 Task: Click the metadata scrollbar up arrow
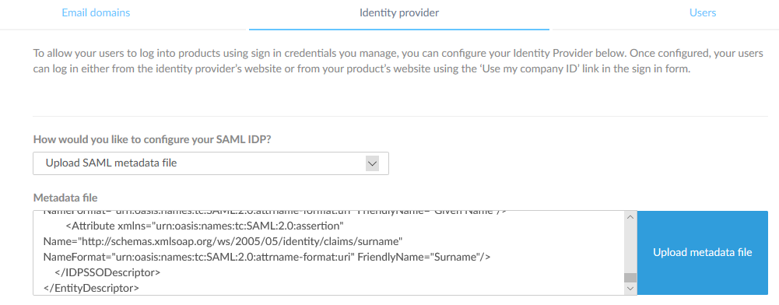tap(630, 216)
